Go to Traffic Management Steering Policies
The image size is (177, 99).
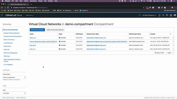coord(12,61)
